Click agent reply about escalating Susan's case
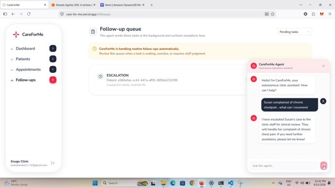This screenshot has width=335, height=188. pyautogui.click(x=287, y=129)
